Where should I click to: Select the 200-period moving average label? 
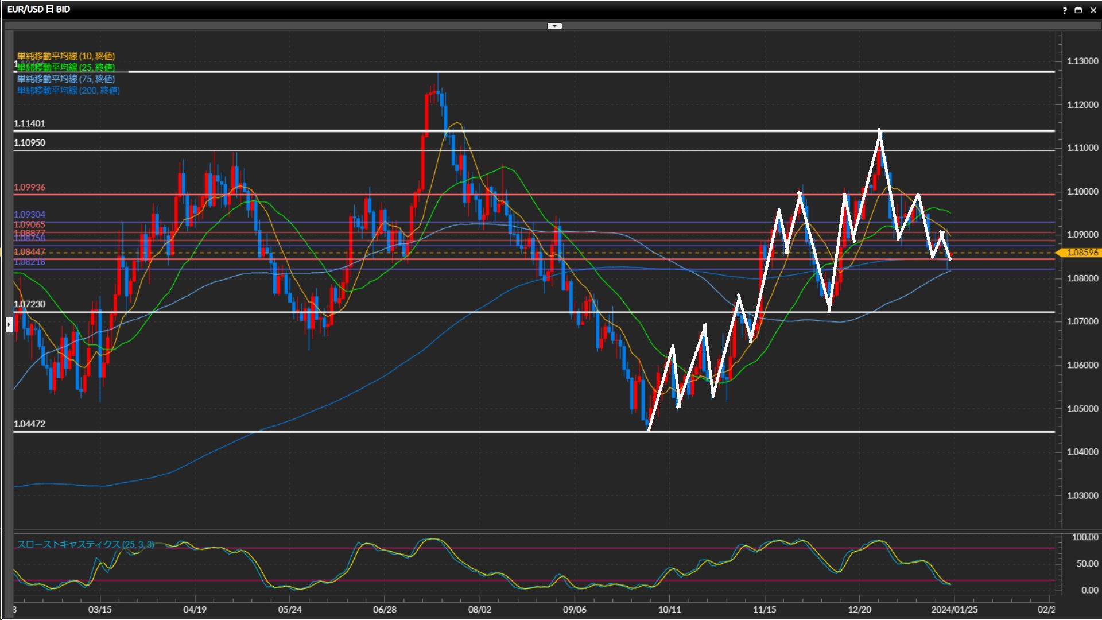68,90
